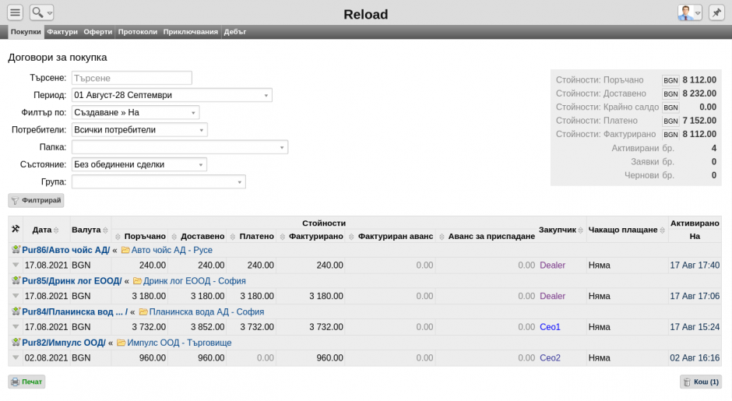
Task: Open the Дринк лог ЕООД - София folder
Action: point(188,281)
